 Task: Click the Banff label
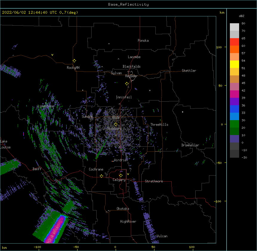pyautogui.click(x=37, y=169)
